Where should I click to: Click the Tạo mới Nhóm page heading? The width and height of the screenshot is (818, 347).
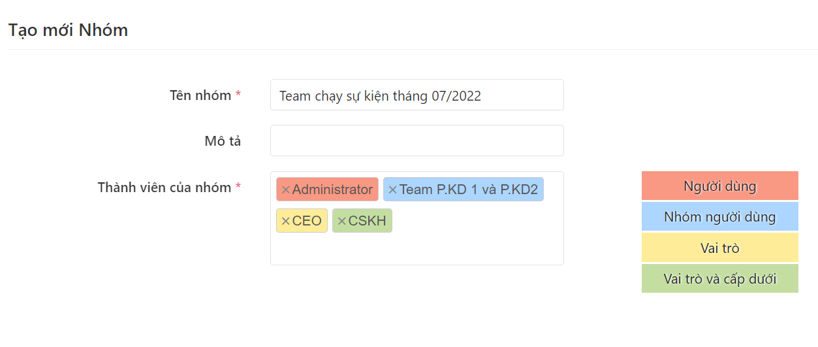point(68,30)
